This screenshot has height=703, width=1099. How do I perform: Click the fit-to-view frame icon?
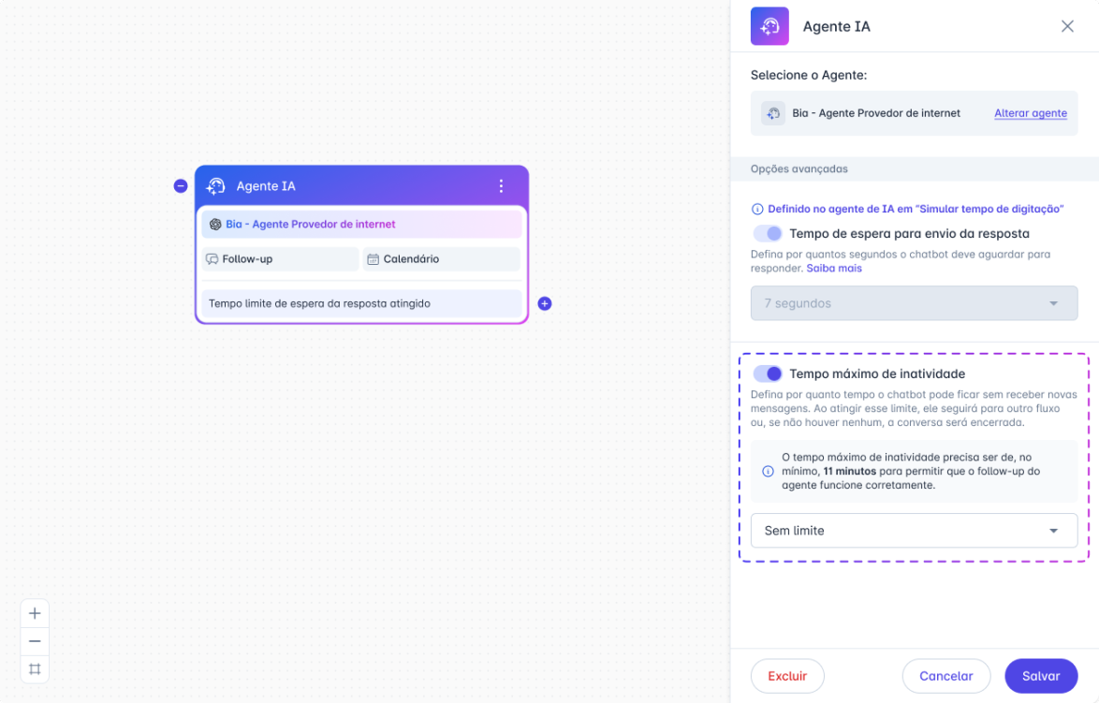coord(35,669)
